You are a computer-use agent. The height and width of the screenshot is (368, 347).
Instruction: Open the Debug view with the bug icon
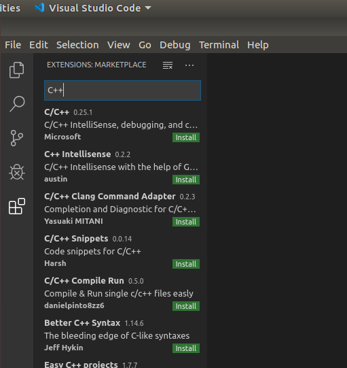[x=16, y=172]
